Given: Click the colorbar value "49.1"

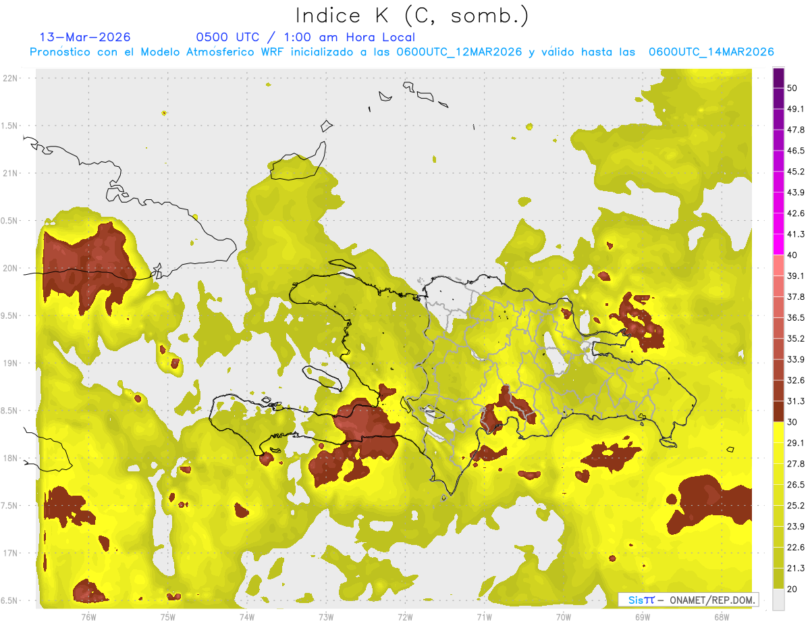Looking at the screenshot, I should [x=795, y=109].
